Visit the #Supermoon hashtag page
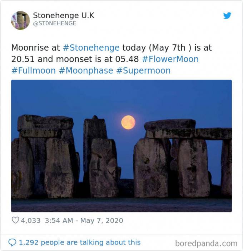Image resolution: width=243 pixels, height=251 pixels. coord(143,71)
